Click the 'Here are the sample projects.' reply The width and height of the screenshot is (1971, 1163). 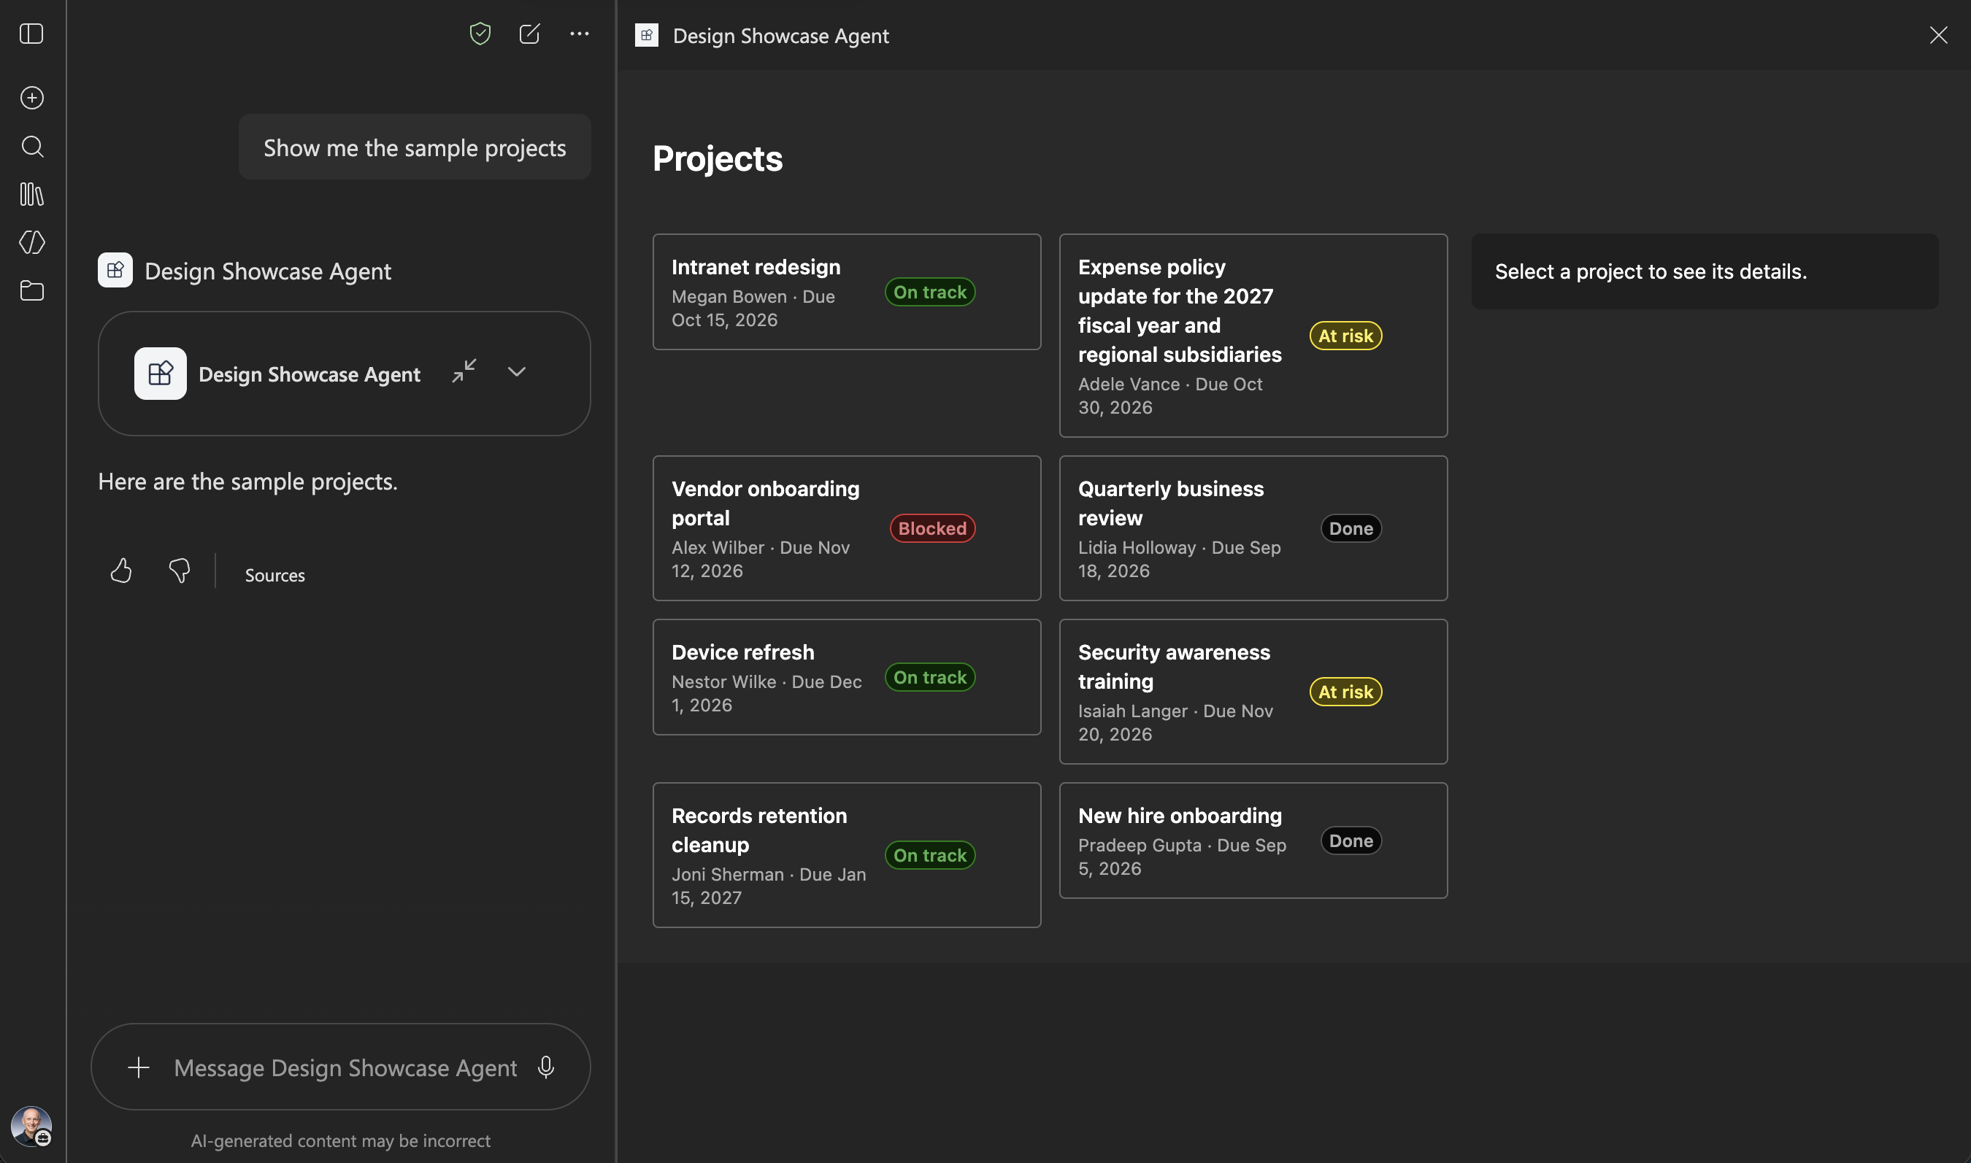247,482
